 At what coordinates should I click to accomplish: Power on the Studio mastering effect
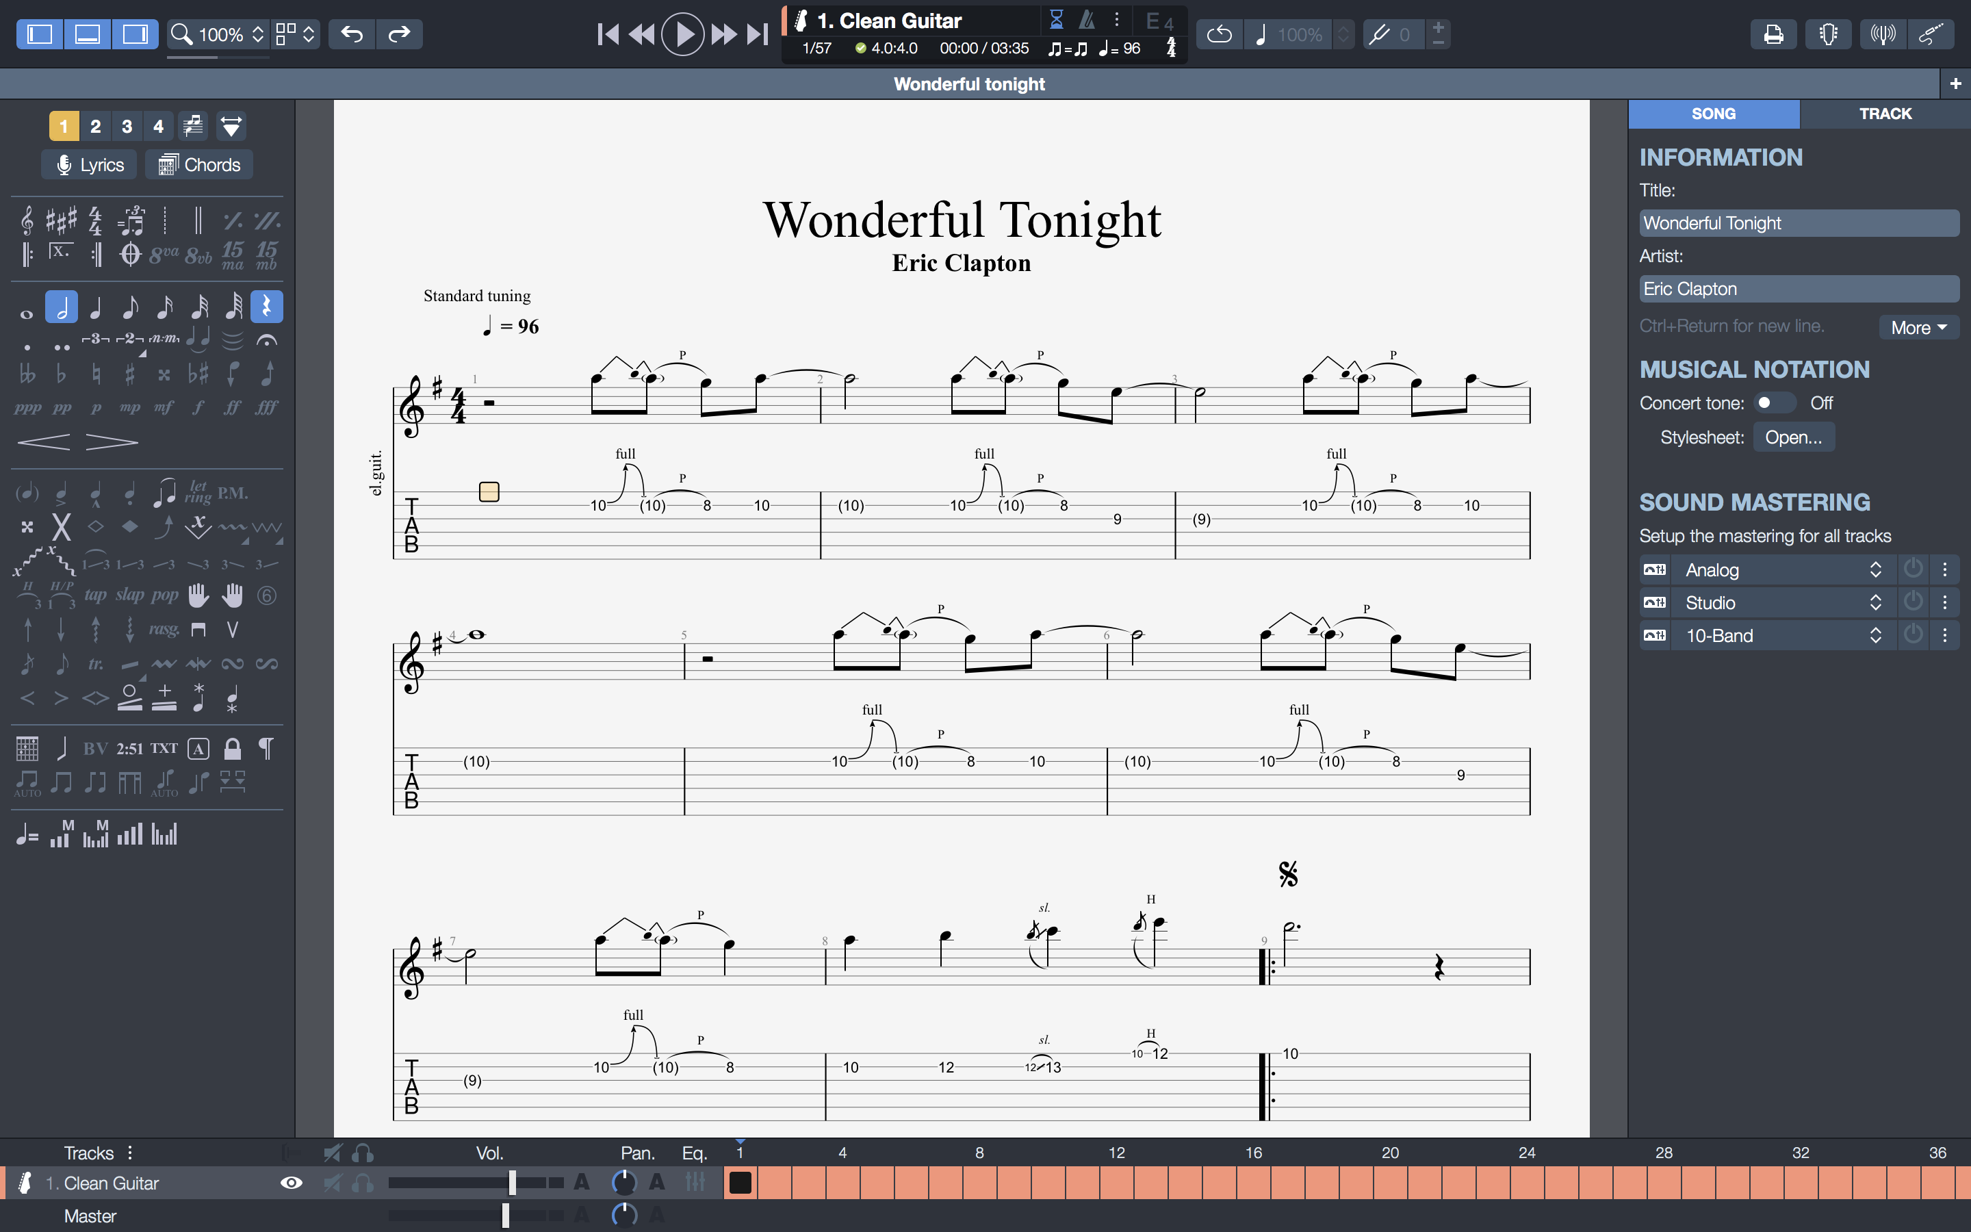pyautogui.click(x=1914, y=602)
